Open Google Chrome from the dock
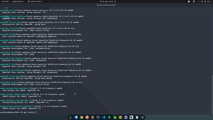Screen dimensions: 213x120 click(x=82, y=117)
